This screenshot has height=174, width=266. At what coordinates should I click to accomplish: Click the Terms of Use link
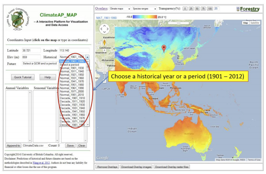(x=254, y=160)
